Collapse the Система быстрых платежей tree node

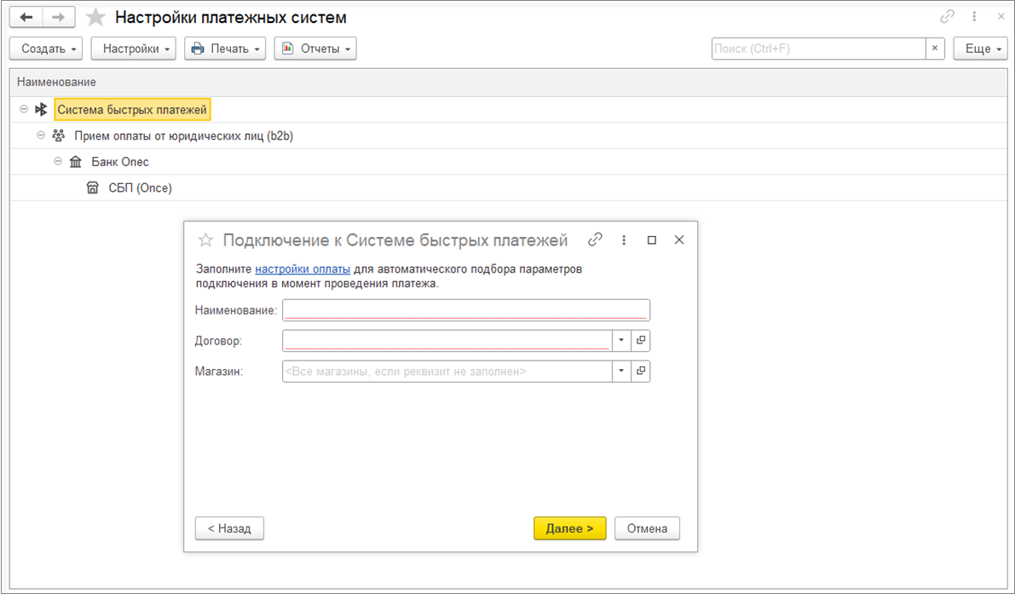click(x=24, y=110)
